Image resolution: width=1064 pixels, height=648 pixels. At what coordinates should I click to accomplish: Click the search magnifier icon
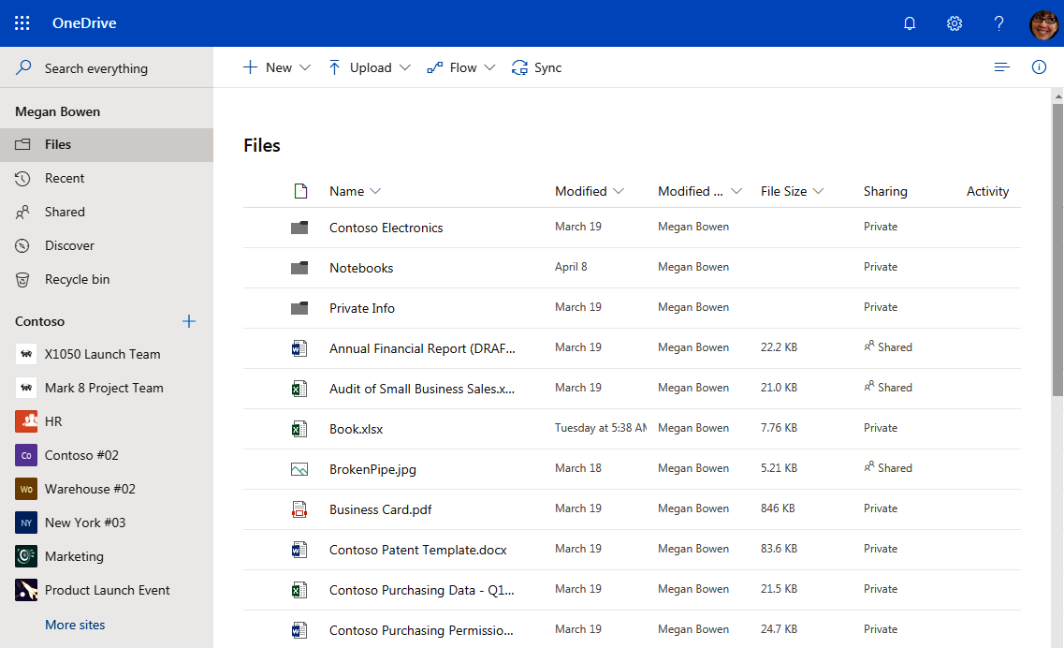click(23, 67)
